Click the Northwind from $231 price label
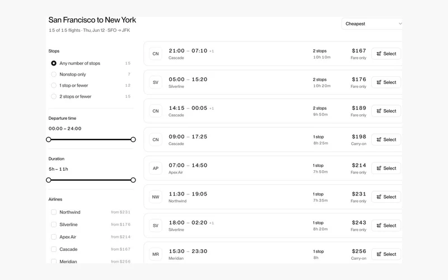The width and height of the screenshot is (448, 280). (x=120, y=212)
